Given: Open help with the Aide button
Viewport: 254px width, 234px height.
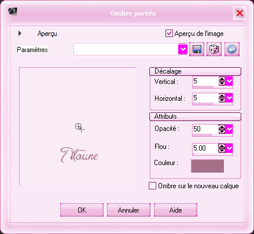Looking at the screenshot, I should click(x=175, y=210).
